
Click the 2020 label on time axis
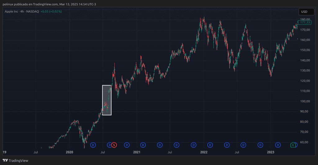70,152
